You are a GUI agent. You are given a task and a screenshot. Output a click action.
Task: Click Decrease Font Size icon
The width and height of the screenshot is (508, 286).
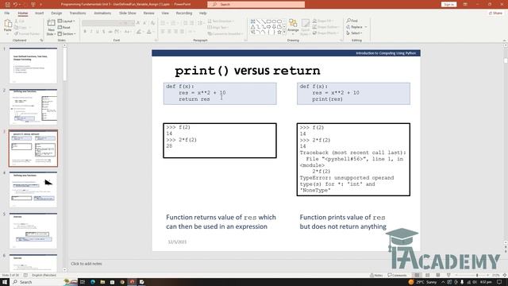click(x=144, y=23)
